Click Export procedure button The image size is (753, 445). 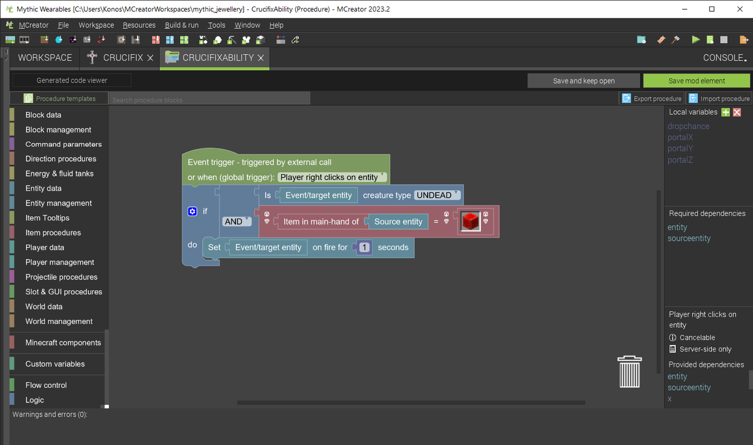(x=652, y=98)
